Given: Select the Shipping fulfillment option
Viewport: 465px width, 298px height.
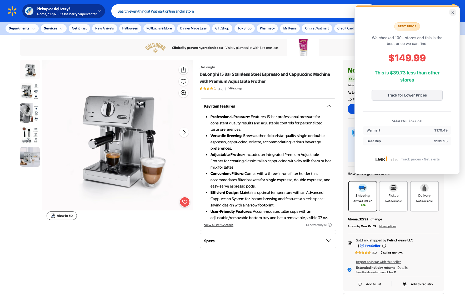Looking at the screenshot, I should [x=363, y=196].
